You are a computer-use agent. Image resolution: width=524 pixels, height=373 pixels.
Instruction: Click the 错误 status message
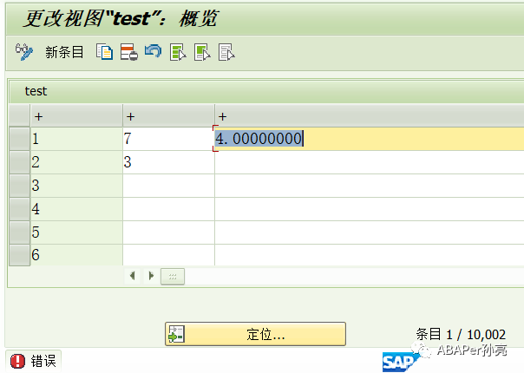43,361
